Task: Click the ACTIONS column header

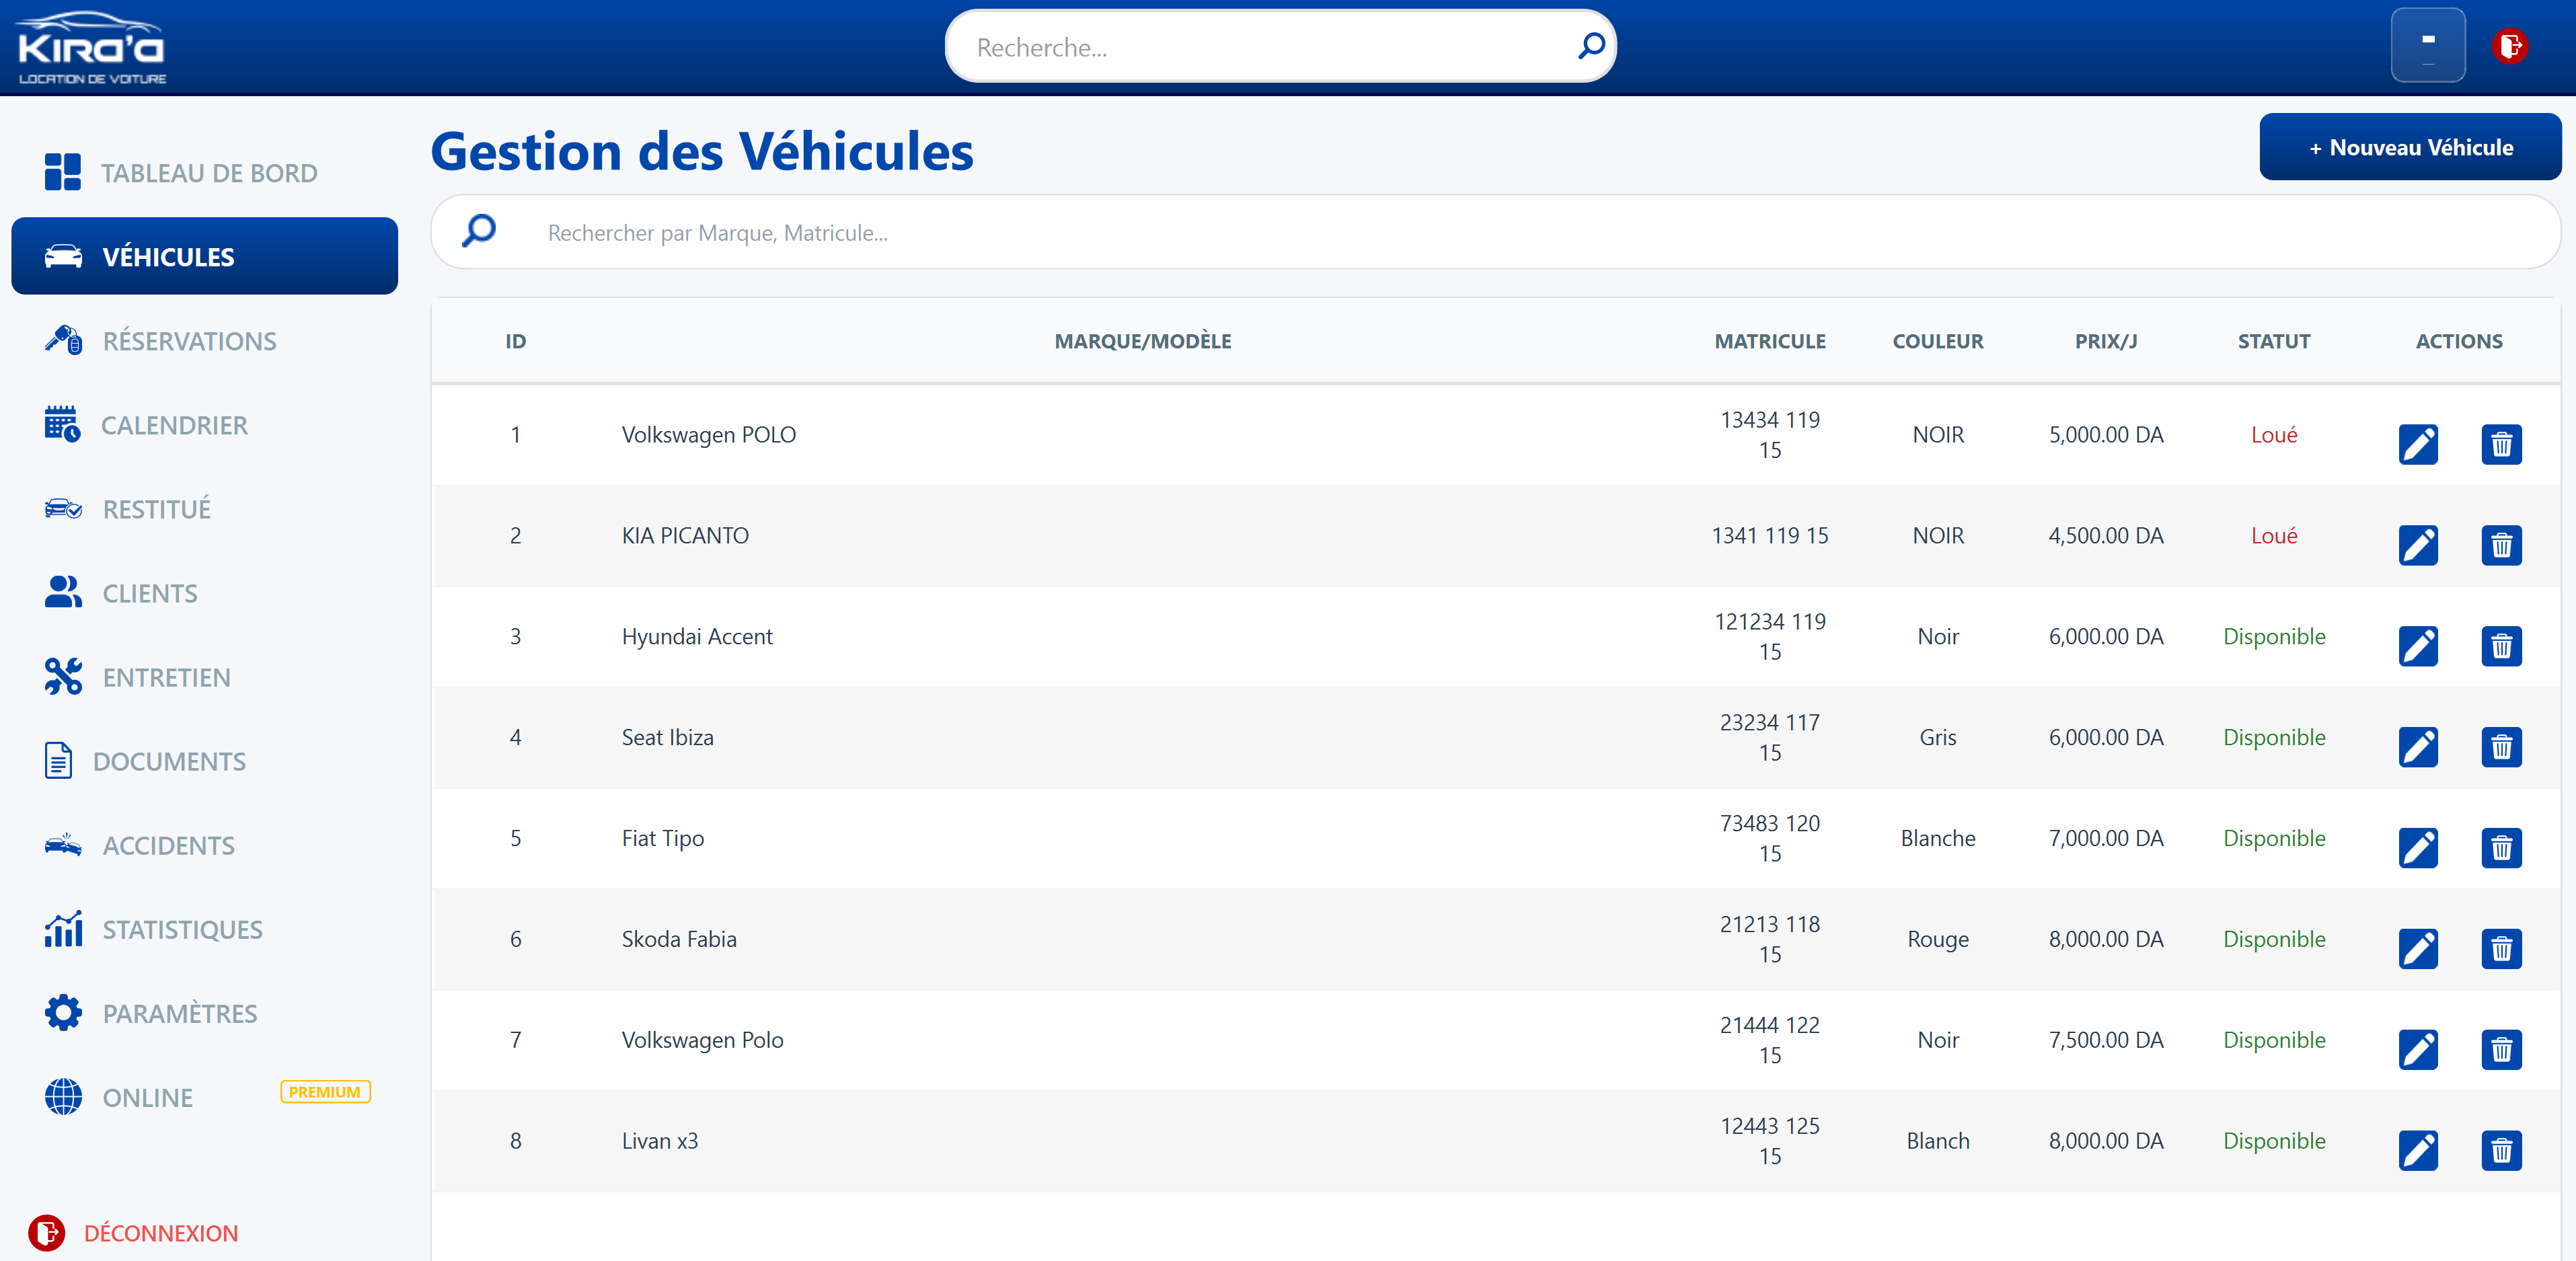Action: click(x=2459, y=341)
